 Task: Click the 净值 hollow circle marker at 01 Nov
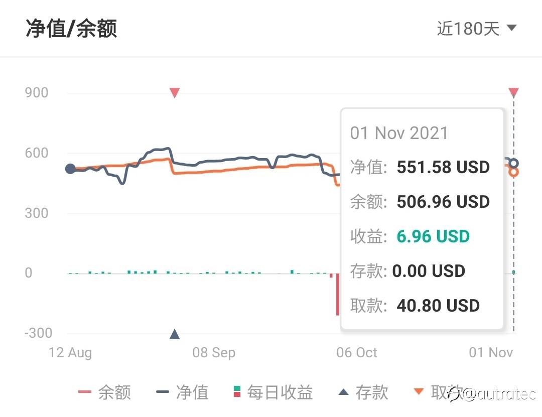point(514,163)
